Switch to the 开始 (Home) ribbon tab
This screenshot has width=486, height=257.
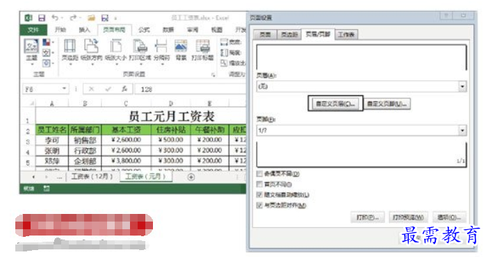[60, 30]
